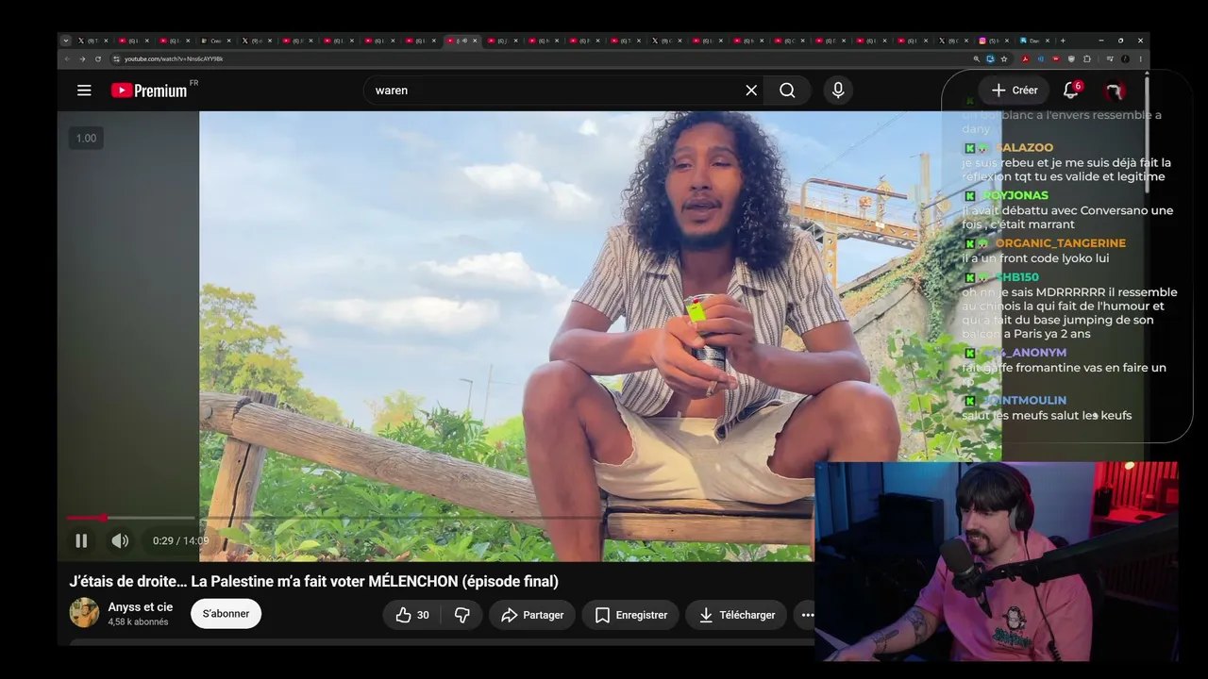
Task: Subscribe with the S'abonner button
Action: [226, 614]
